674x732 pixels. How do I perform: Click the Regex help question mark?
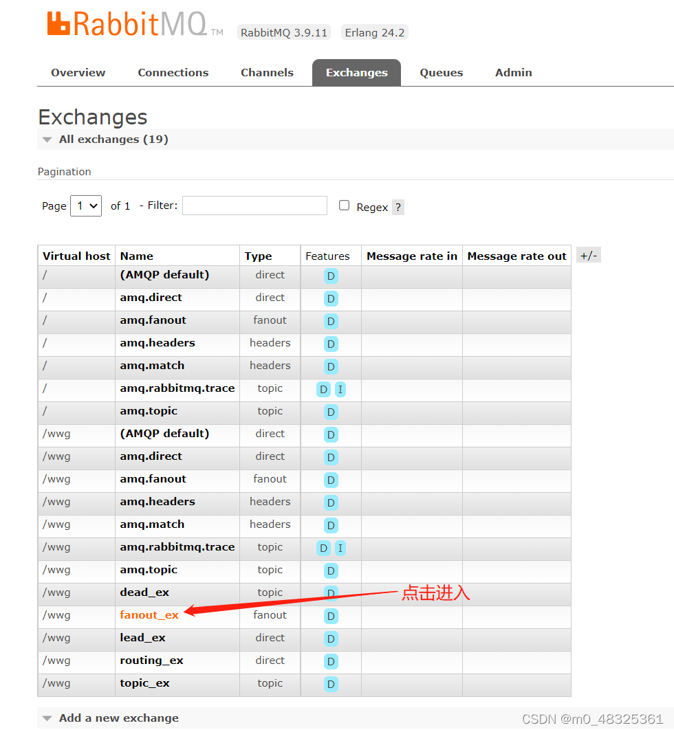(398, 207)
